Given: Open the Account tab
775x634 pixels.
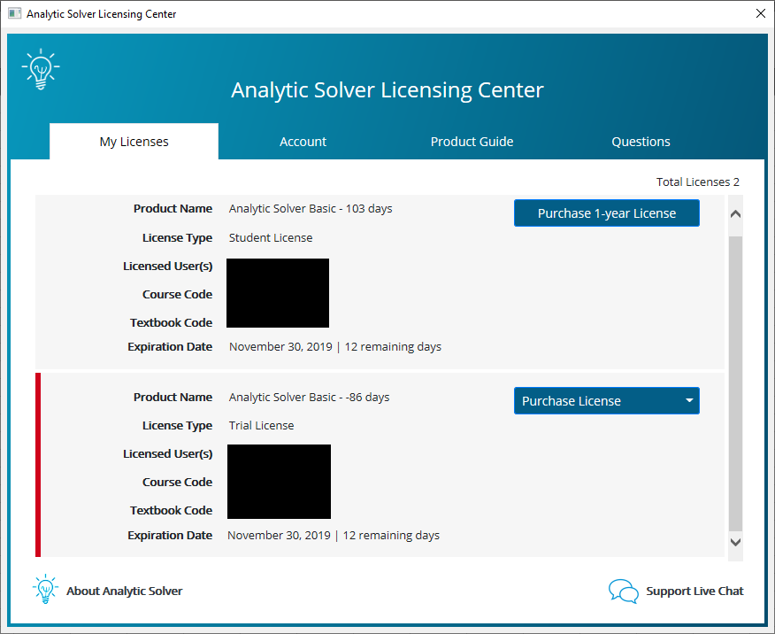Looking at the screenshot, I should coord(303,142).
